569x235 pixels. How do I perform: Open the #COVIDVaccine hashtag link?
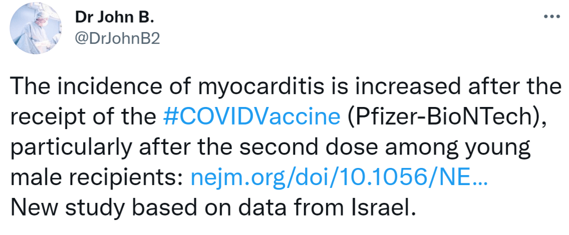252,117
